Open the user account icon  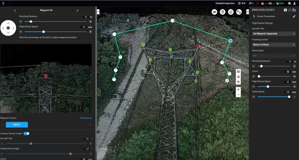pos(295,3)
